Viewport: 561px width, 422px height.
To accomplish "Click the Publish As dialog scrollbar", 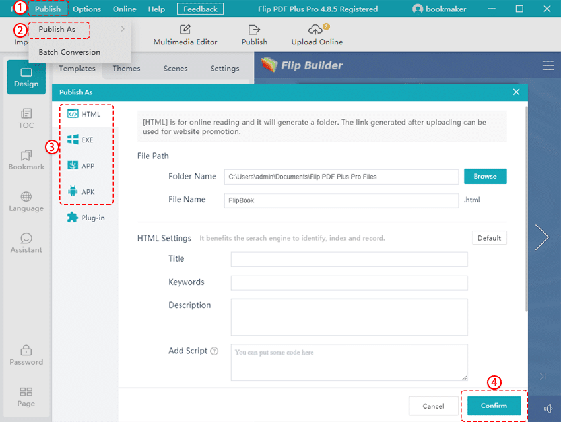I will click(x=526, y=209).
